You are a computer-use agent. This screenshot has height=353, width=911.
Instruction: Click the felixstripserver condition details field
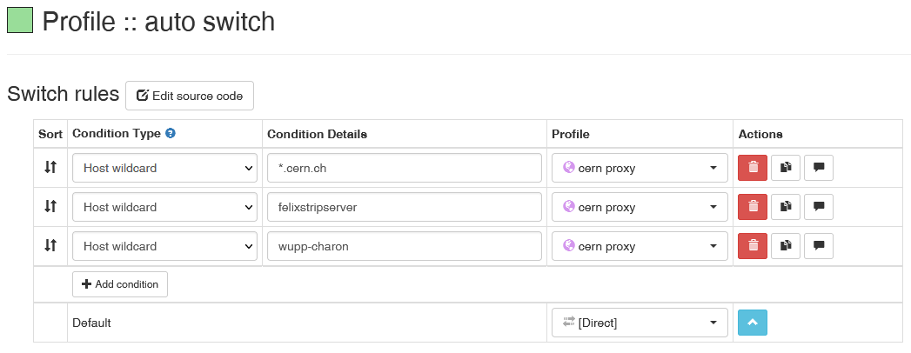pos(405,207)
